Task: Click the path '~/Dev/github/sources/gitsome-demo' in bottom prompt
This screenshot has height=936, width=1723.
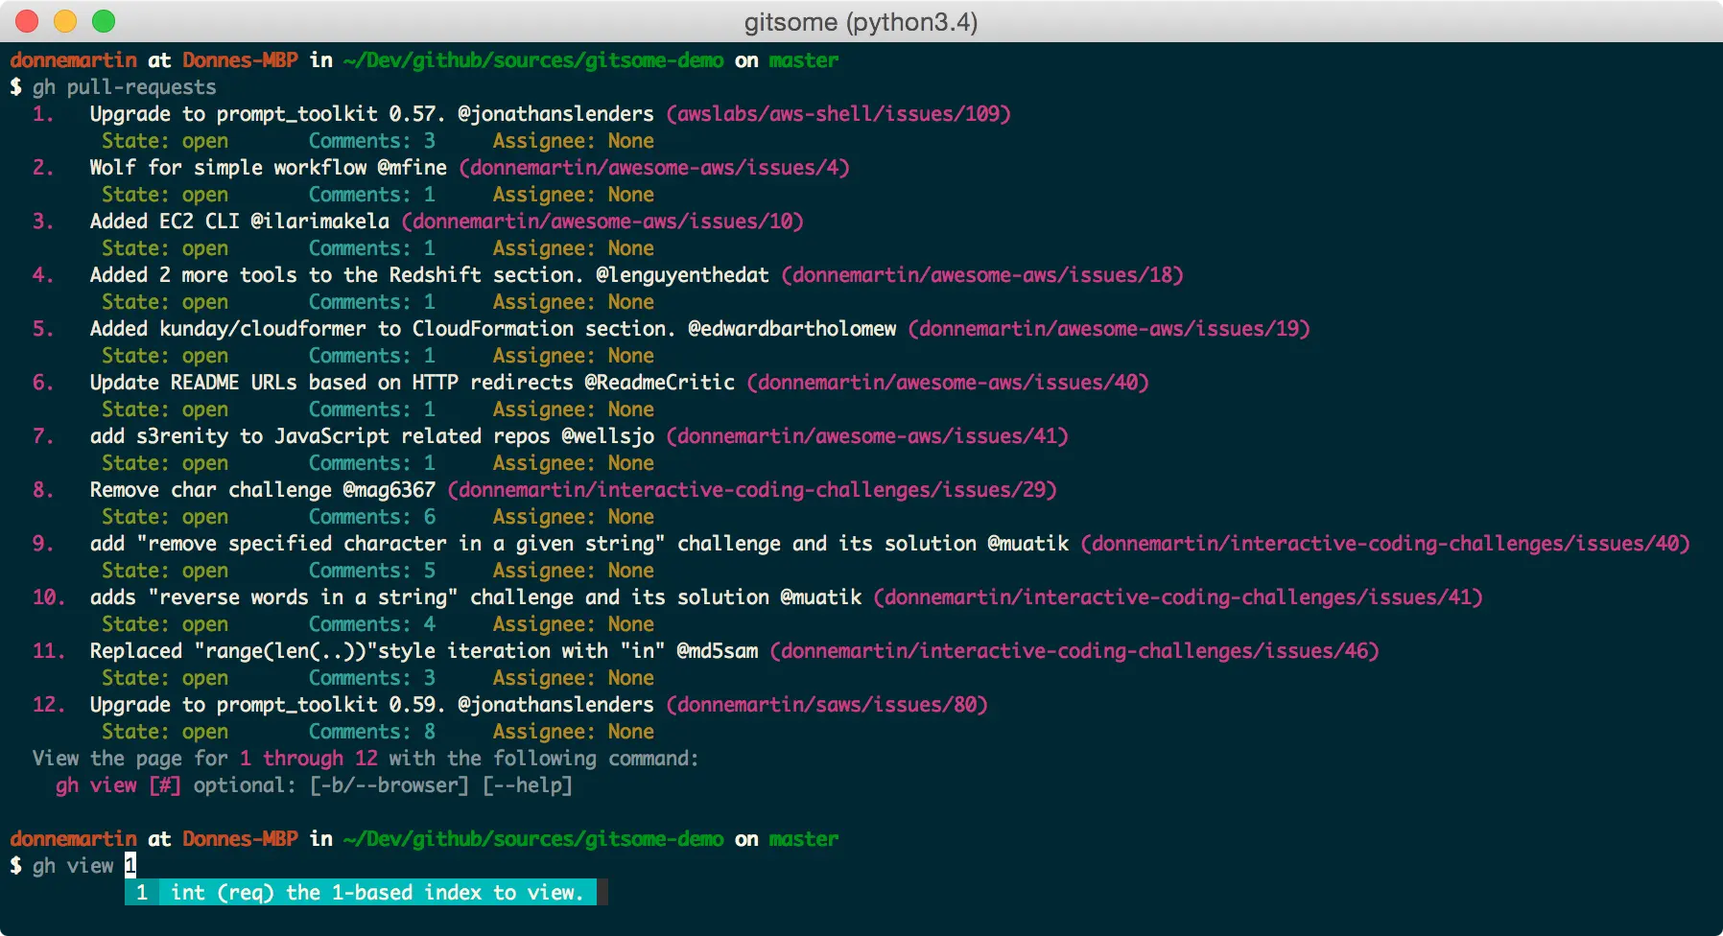Action: coord(533,839)
